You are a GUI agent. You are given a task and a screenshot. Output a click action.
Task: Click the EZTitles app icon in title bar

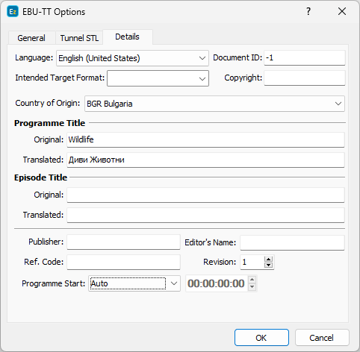pyautogui.click(x=13, y=12)
